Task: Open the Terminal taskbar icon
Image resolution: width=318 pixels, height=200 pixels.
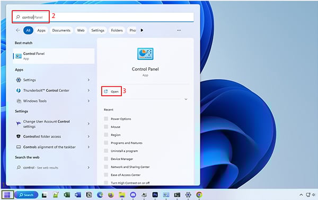Action: [177, 195]
